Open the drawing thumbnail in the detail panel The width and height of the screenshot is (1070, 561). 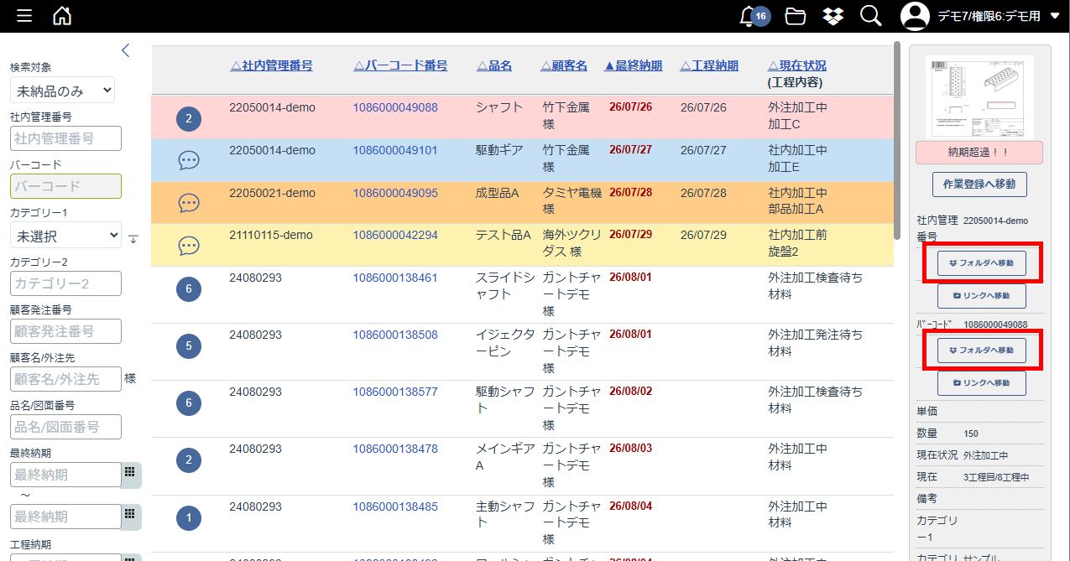coord(979,96)
